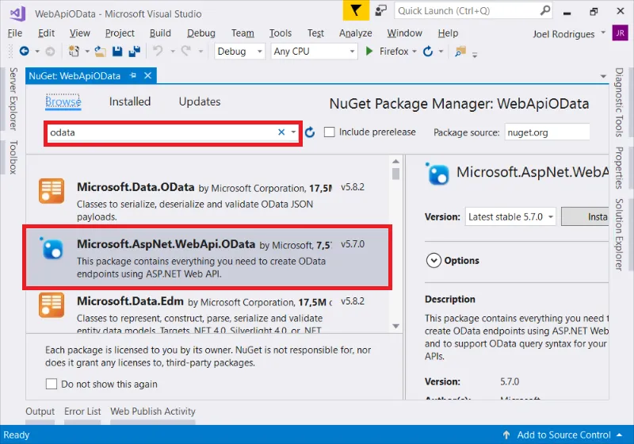Image resolution: width=634 pixels, height=444 pixels.
Task: Close the NuGet: WebApiOData tab
Action: (x=148, y=75)
